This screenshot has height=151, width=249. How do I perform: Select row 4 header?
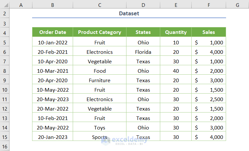pyautogui.click(x=5, y=33)
